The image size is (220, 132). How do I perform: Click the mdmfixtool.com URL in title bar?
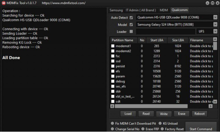pyautogui.click(x=63, y=3)
